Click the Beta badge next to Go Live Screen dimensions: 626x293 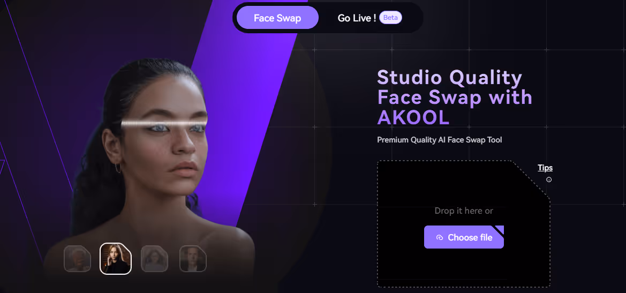390,18
